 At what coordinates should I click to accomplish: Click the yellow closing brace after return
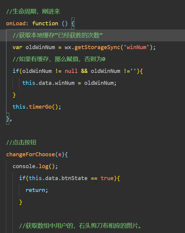point(21,202)
